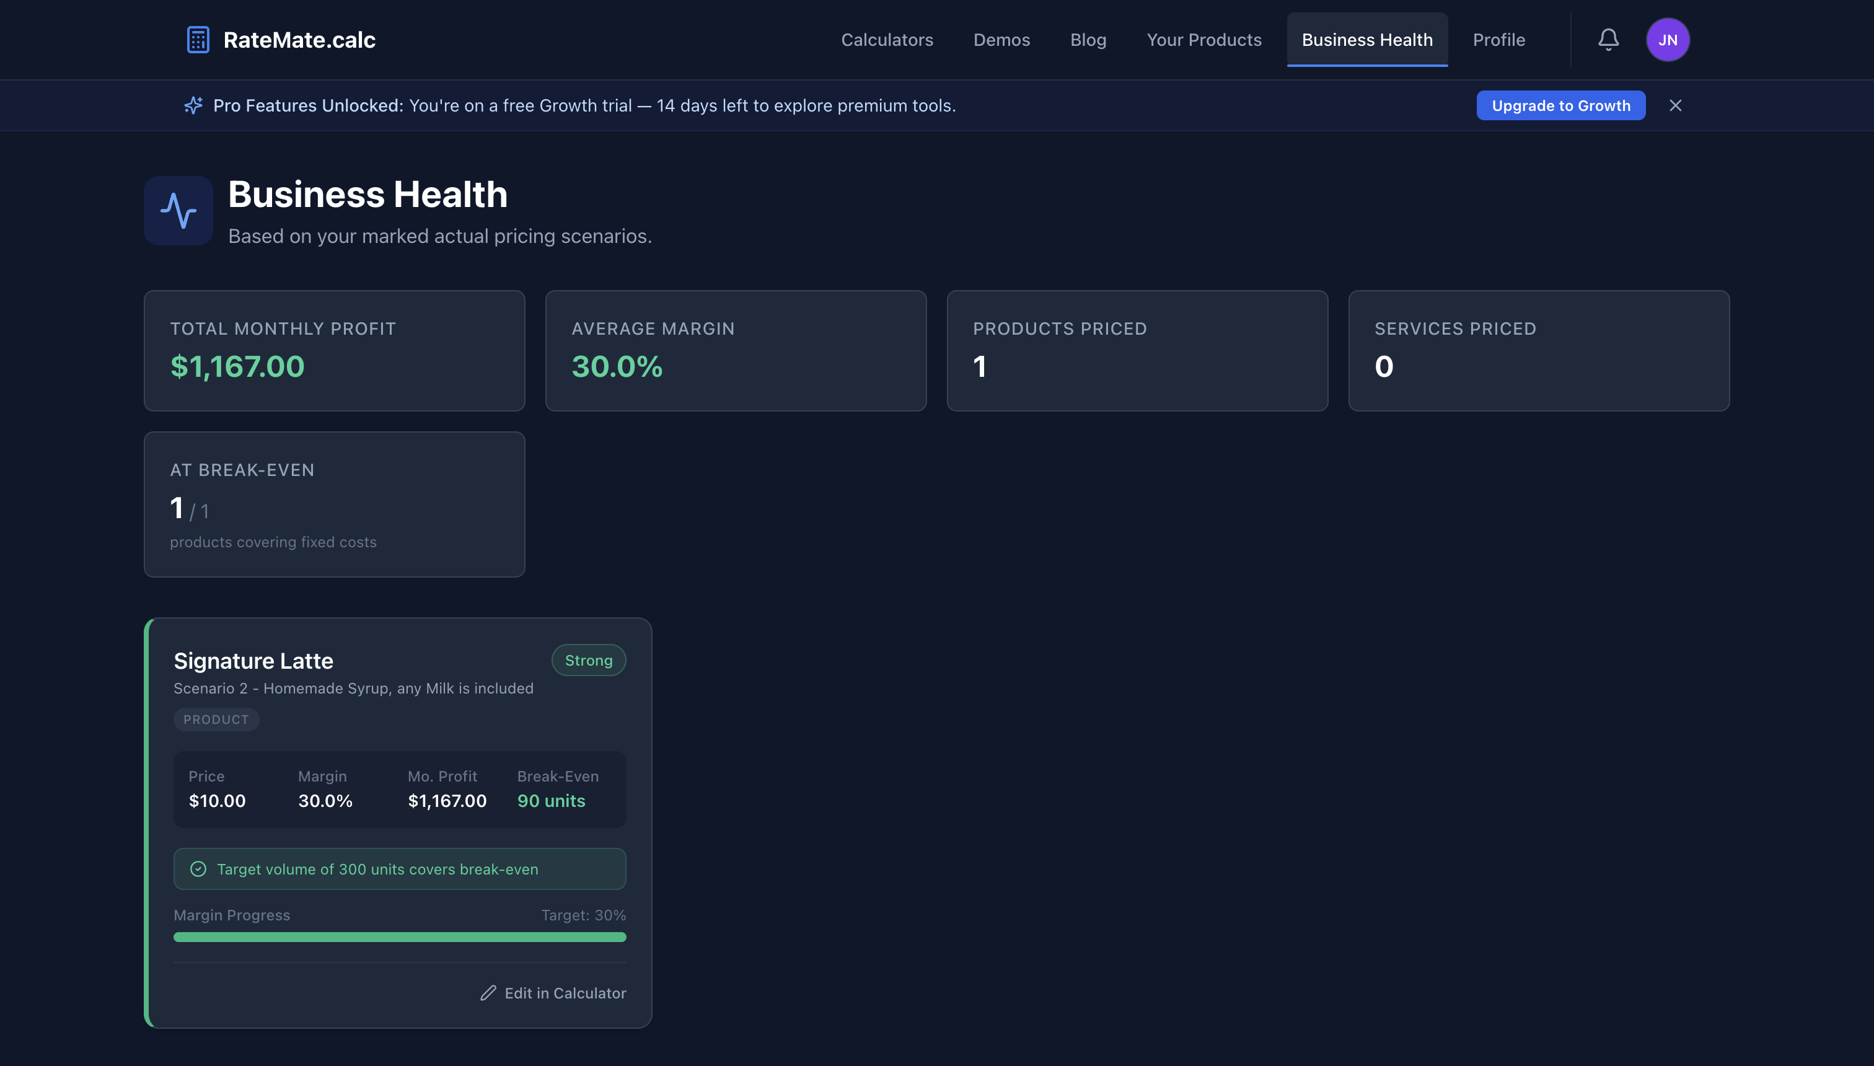Click the $1,167.00 total monthly profit value

point(237,367)
